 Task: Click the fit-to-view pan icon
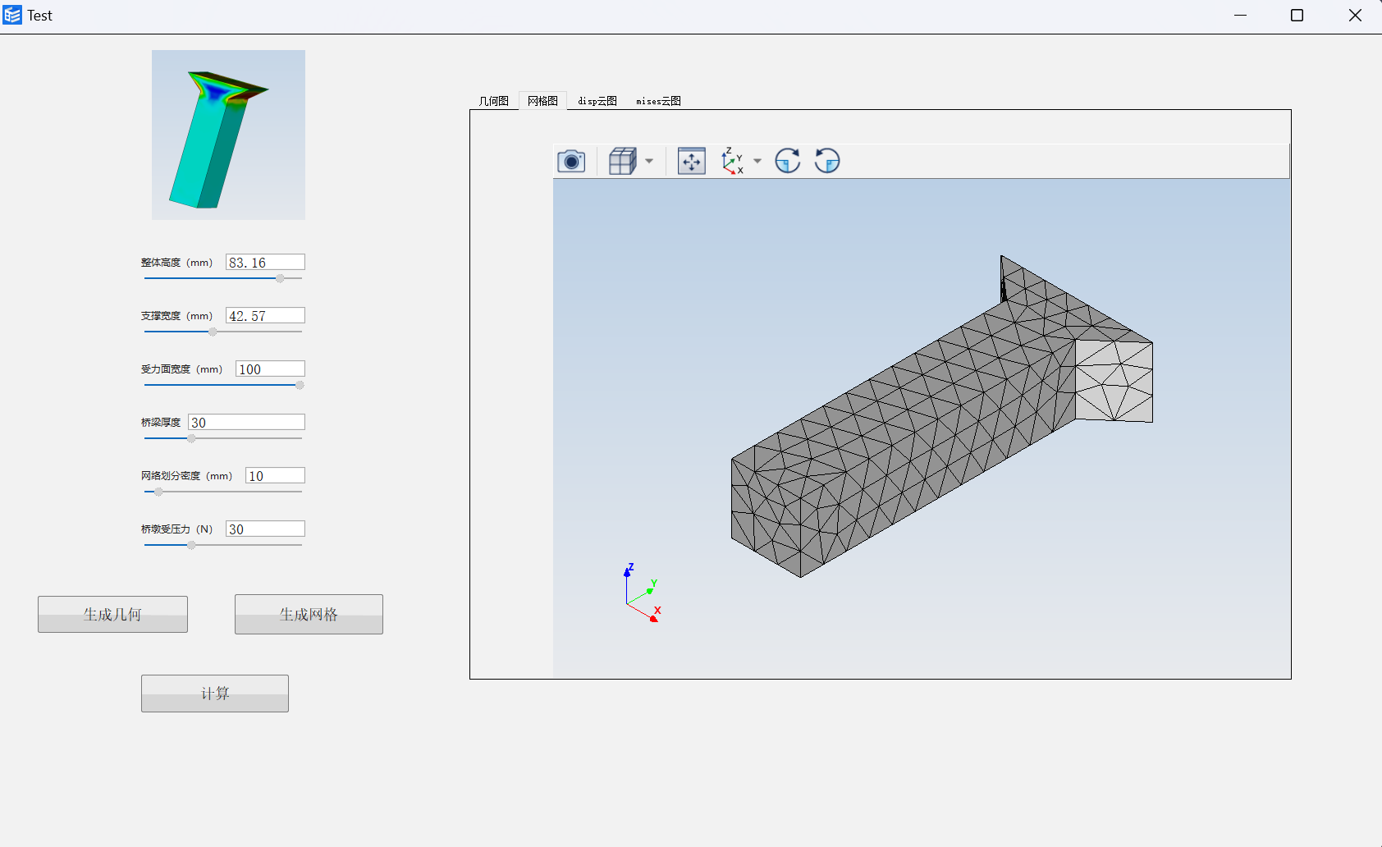692,161
